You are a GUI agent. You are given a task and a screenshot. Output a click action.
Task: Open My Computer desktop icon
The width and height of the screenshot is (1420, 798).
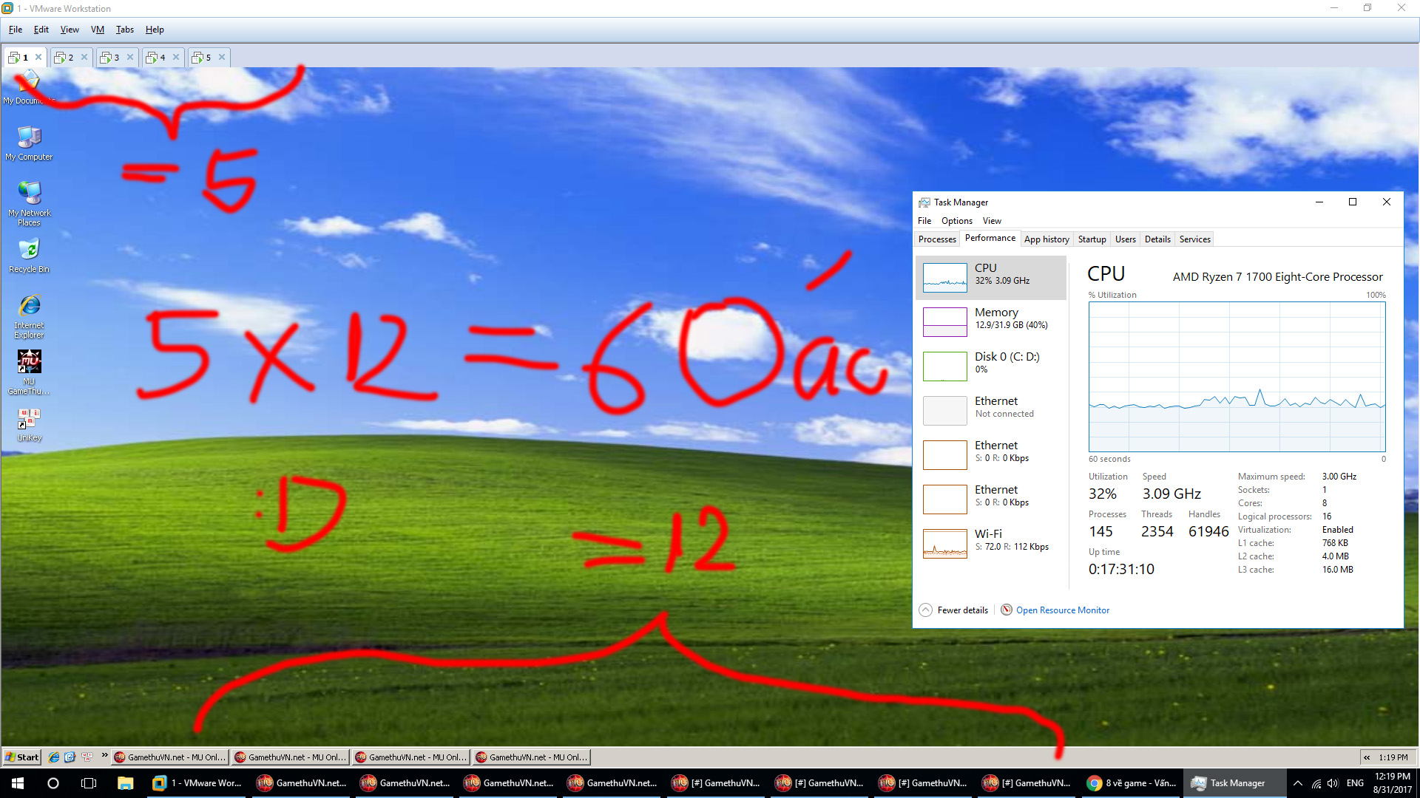(x=29, y=138)
